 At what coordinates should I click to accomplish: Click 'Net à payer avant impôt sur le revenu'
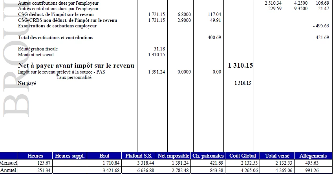click(x=76, y=66)
